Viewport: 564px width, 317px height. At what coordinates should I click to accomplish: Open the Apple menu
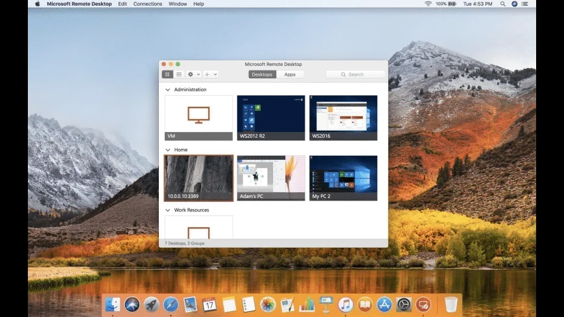[37, 4]
